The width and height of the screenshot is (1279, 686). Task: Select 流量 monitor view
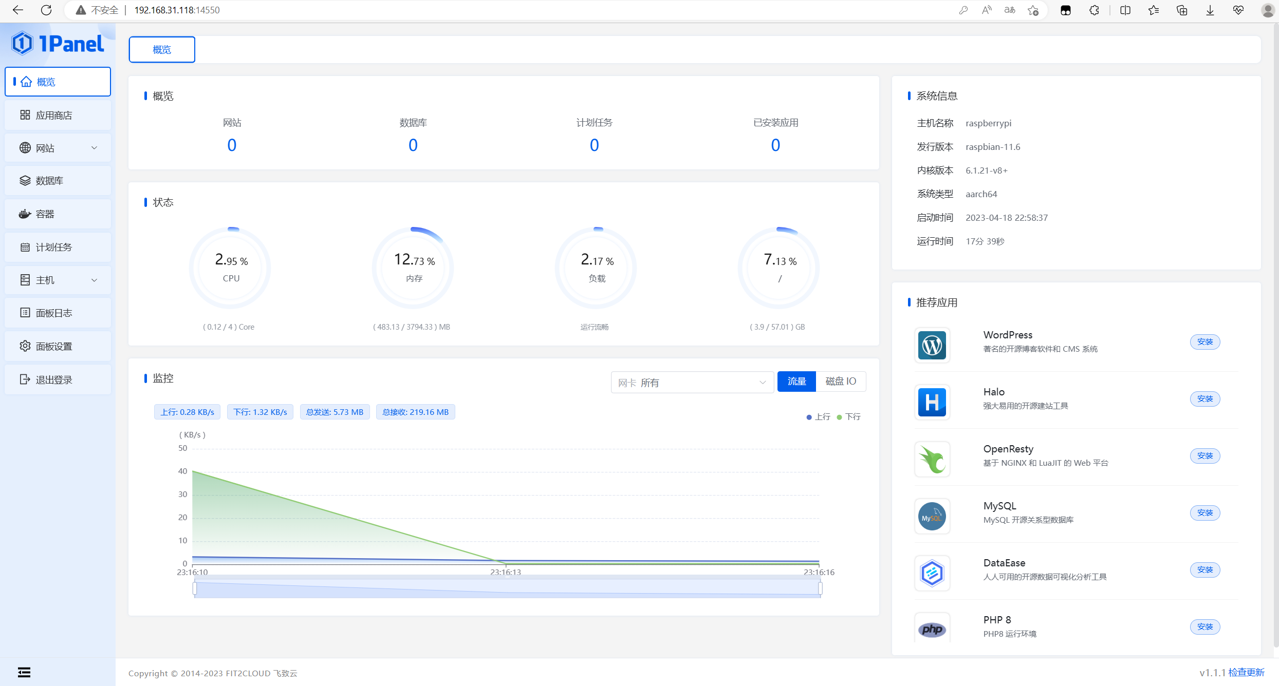pyautogui.click(x=796, y=381)
